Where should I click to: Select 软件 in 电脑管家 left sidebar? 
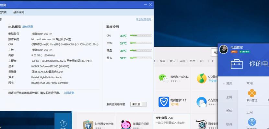[229, 124]
